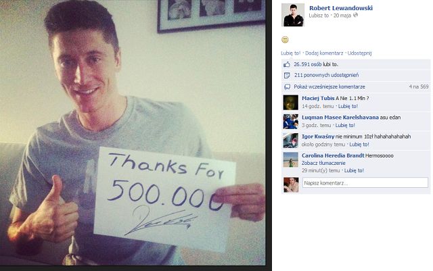Screen dimensions: 433x271
Task: Click Udostępnij to share post
Action: (359, 53)
